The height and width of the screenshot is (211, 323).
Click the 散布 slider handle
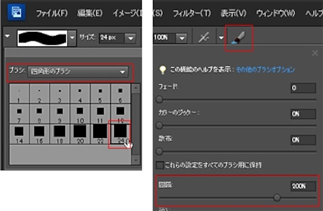click(159, 152)
